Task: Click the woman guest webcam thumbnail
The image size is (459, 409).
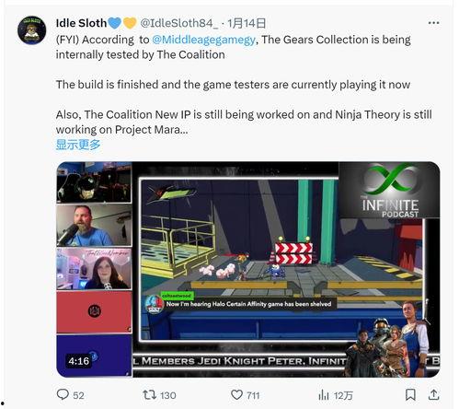Action: [94, 269]
